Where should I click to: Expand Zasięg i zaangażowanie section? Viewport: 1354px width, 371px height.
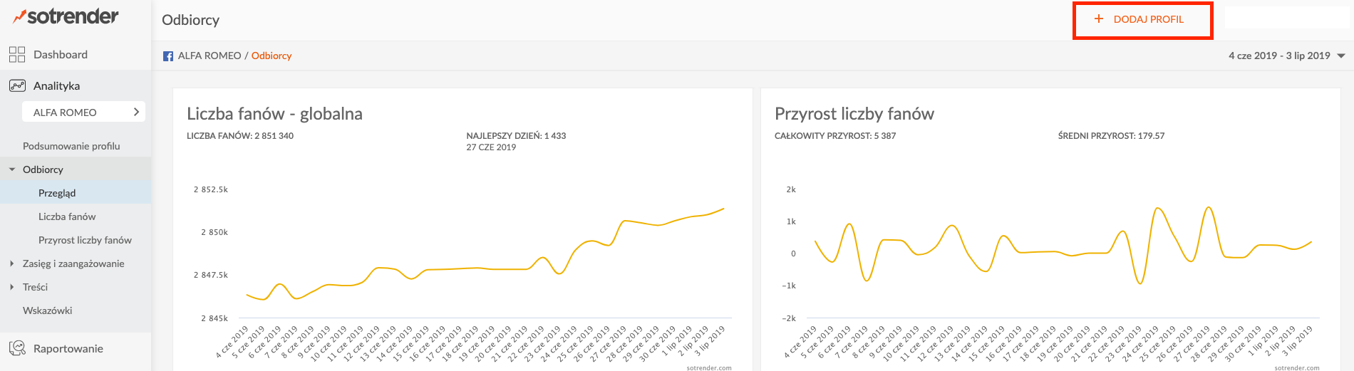click(12, 263)
